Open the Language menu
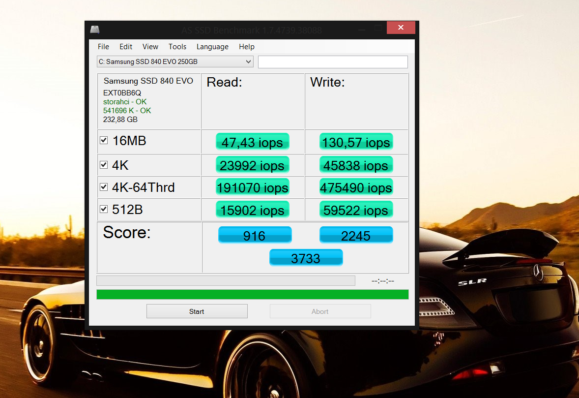This screenshot has height=398, width=579. point(212,47)
